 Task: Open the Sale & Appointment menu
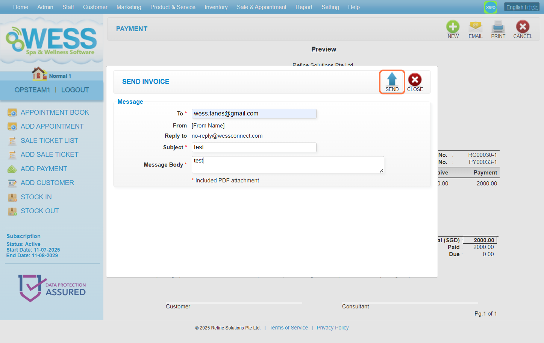point(261,7)
